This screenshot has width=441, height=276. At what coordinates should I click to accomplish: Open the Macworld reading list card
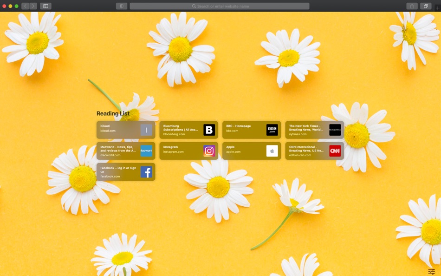(x=126, y=151)
